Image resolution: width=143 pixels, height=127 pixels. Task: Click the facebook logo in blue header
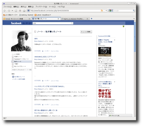(16, 23)
